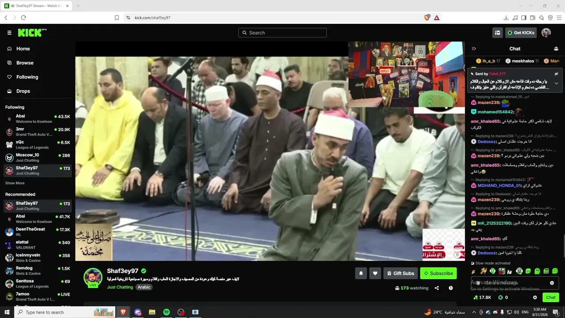Image resolution: width=565 pixels, height=318 pixels.
Task: Open Brave Shields icon in address bar
Action: pyautogui.click(x=427, y=18)
